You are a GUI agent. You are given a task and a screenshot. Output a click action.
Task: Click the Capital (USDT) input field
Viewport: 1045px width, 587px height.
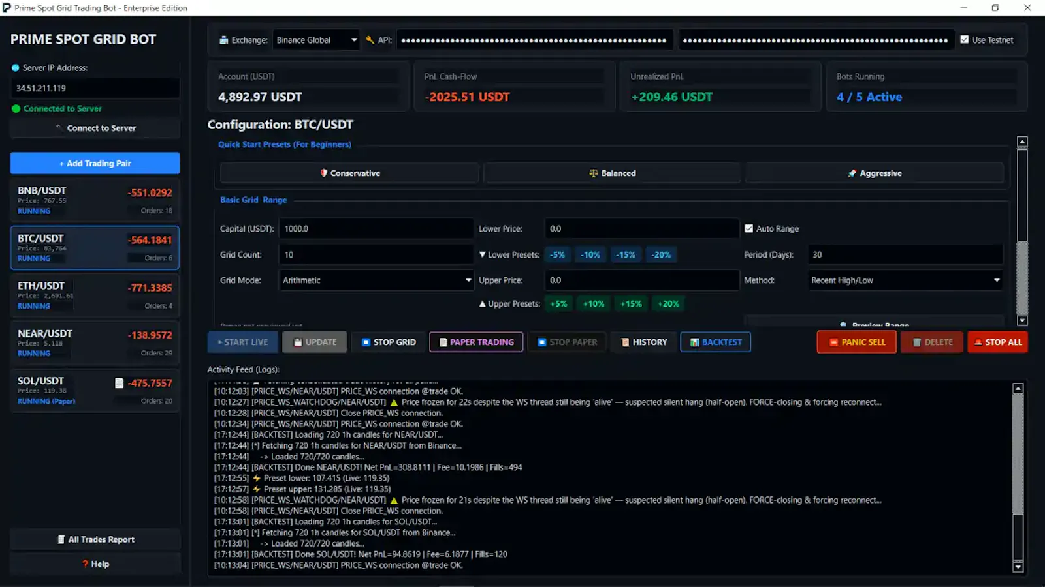point(376,228)
